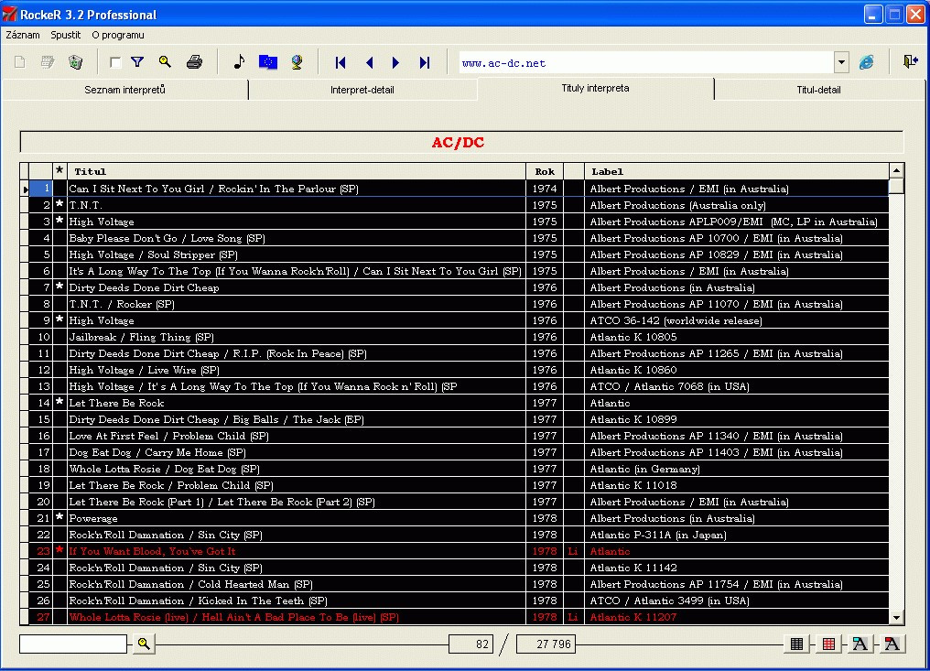Click the new record blank page icon
The width and height of the screenshot is (930, 671).
coord(19,62)
